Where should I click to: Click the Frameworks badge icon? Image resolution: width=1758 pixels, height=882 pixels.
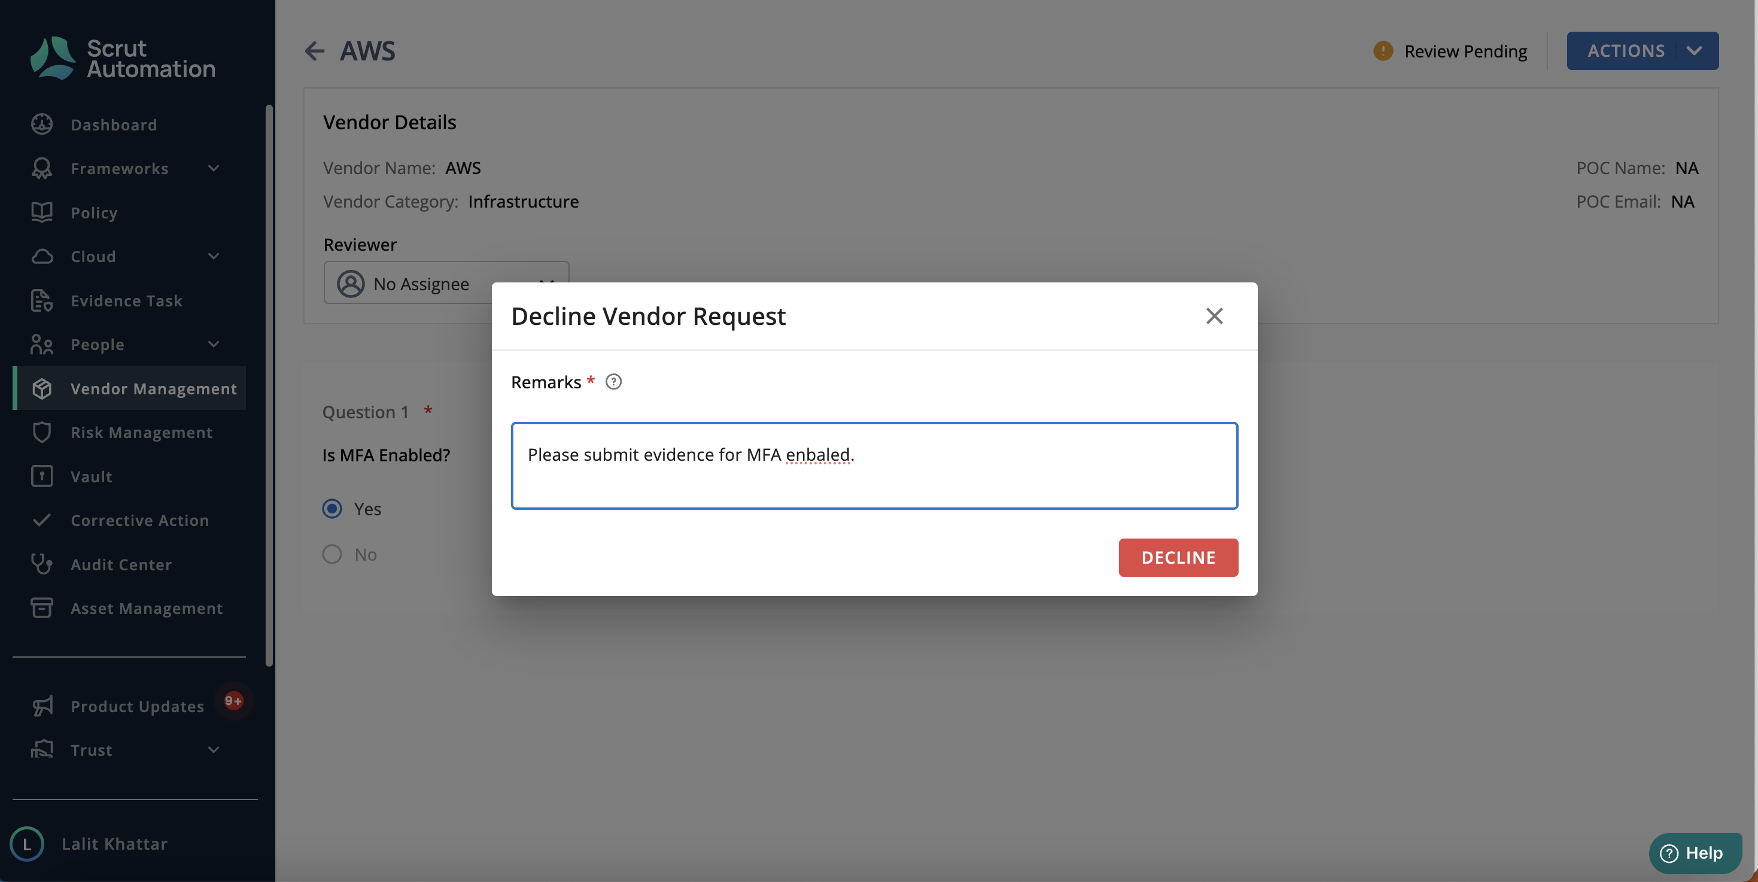(x=42, y=168)
